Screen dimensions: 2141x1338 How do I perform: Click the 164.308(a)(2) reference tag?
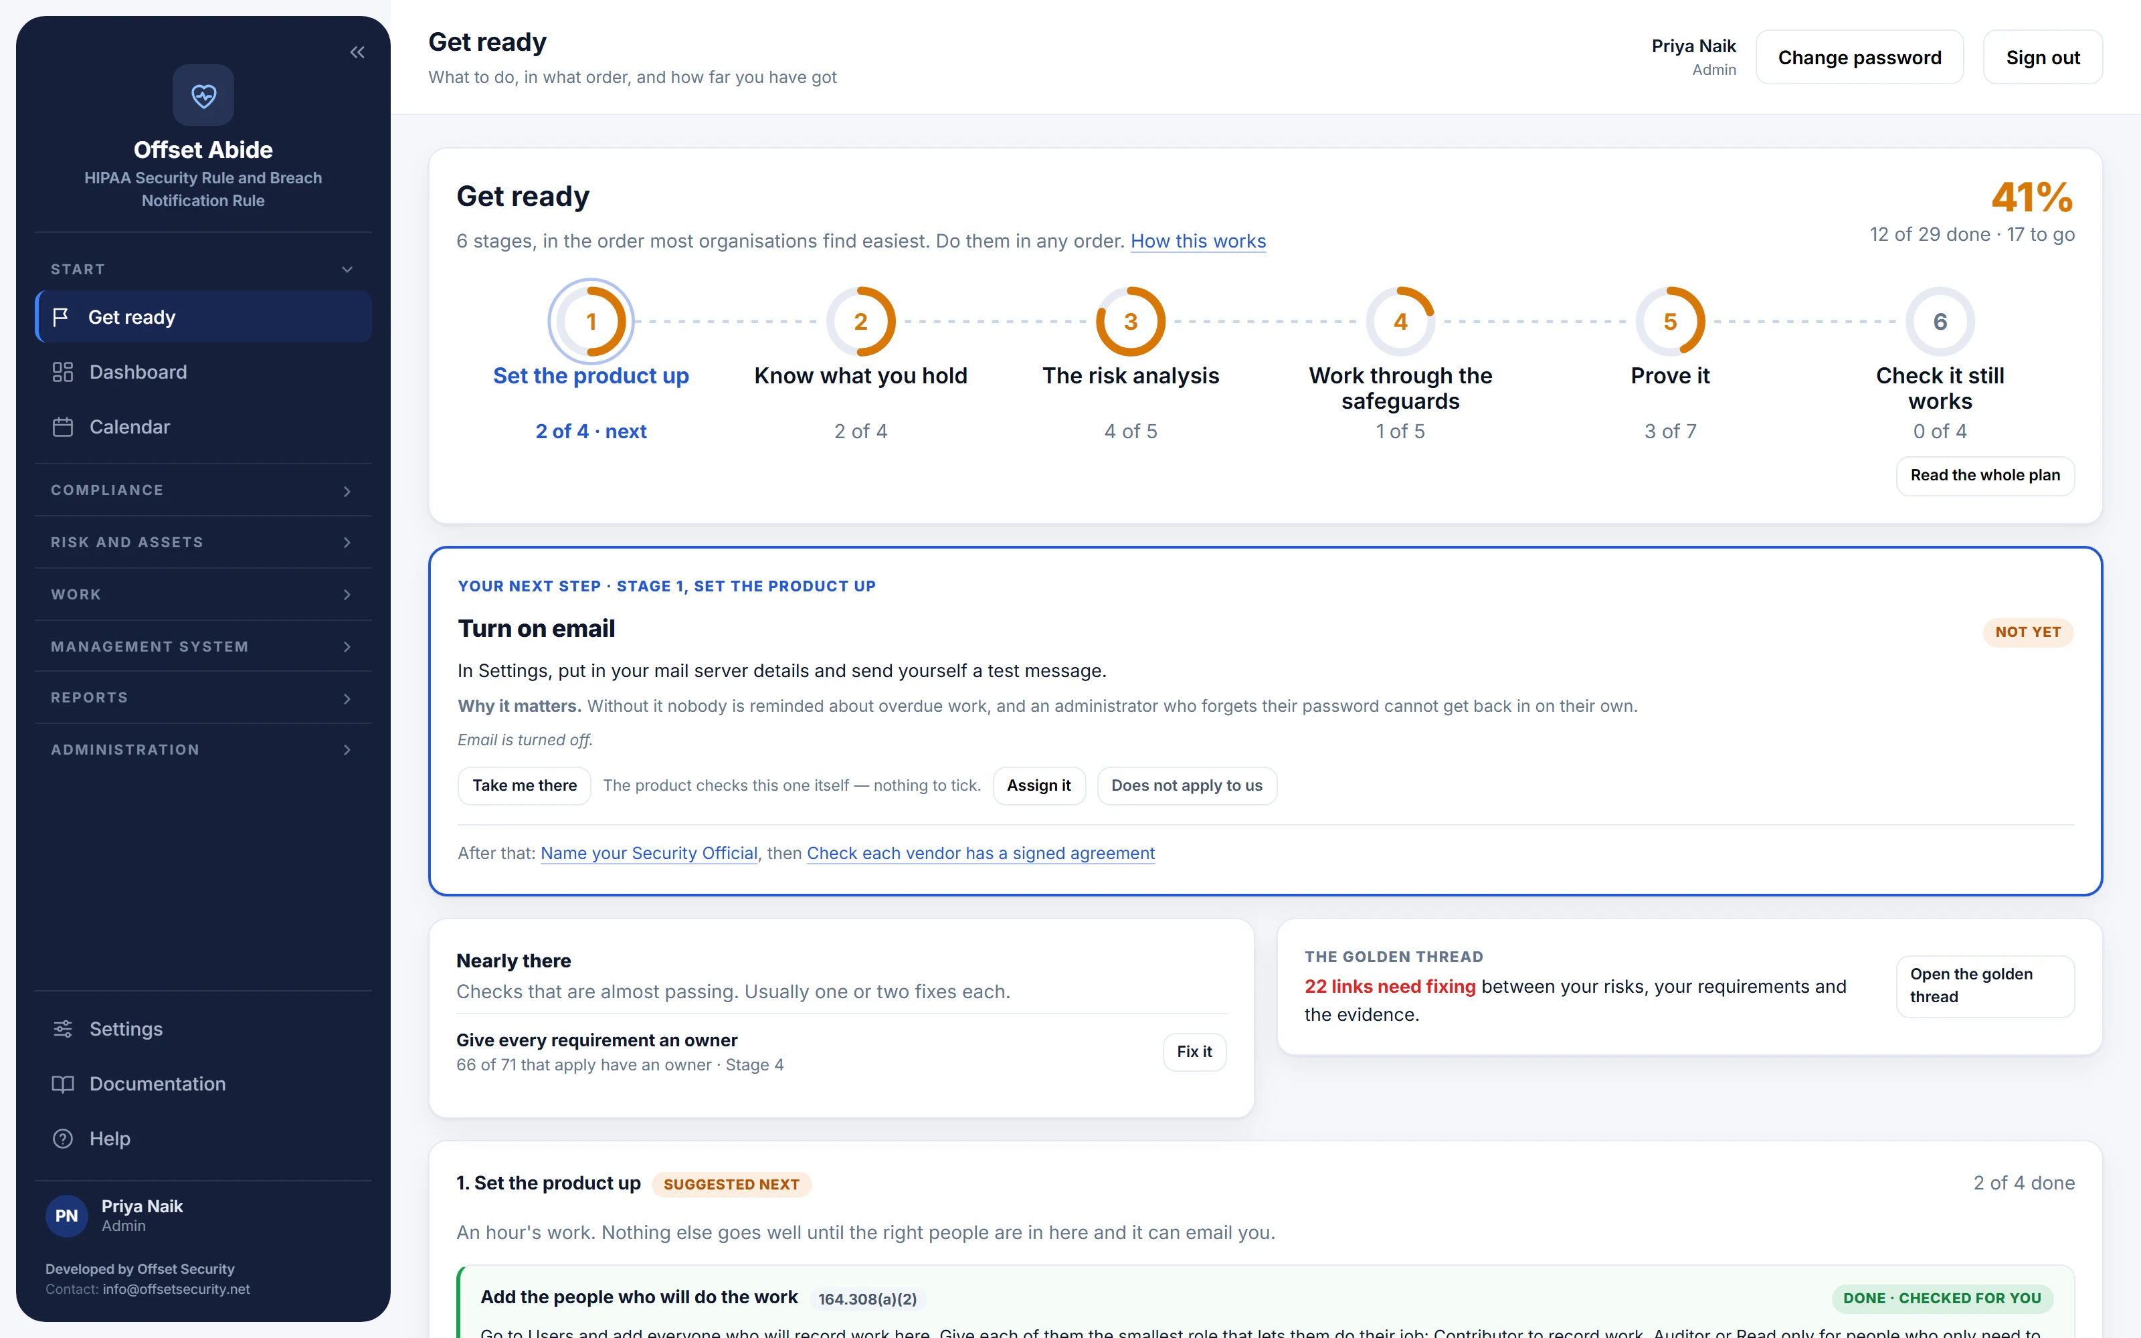click(x=867, y=1298)
